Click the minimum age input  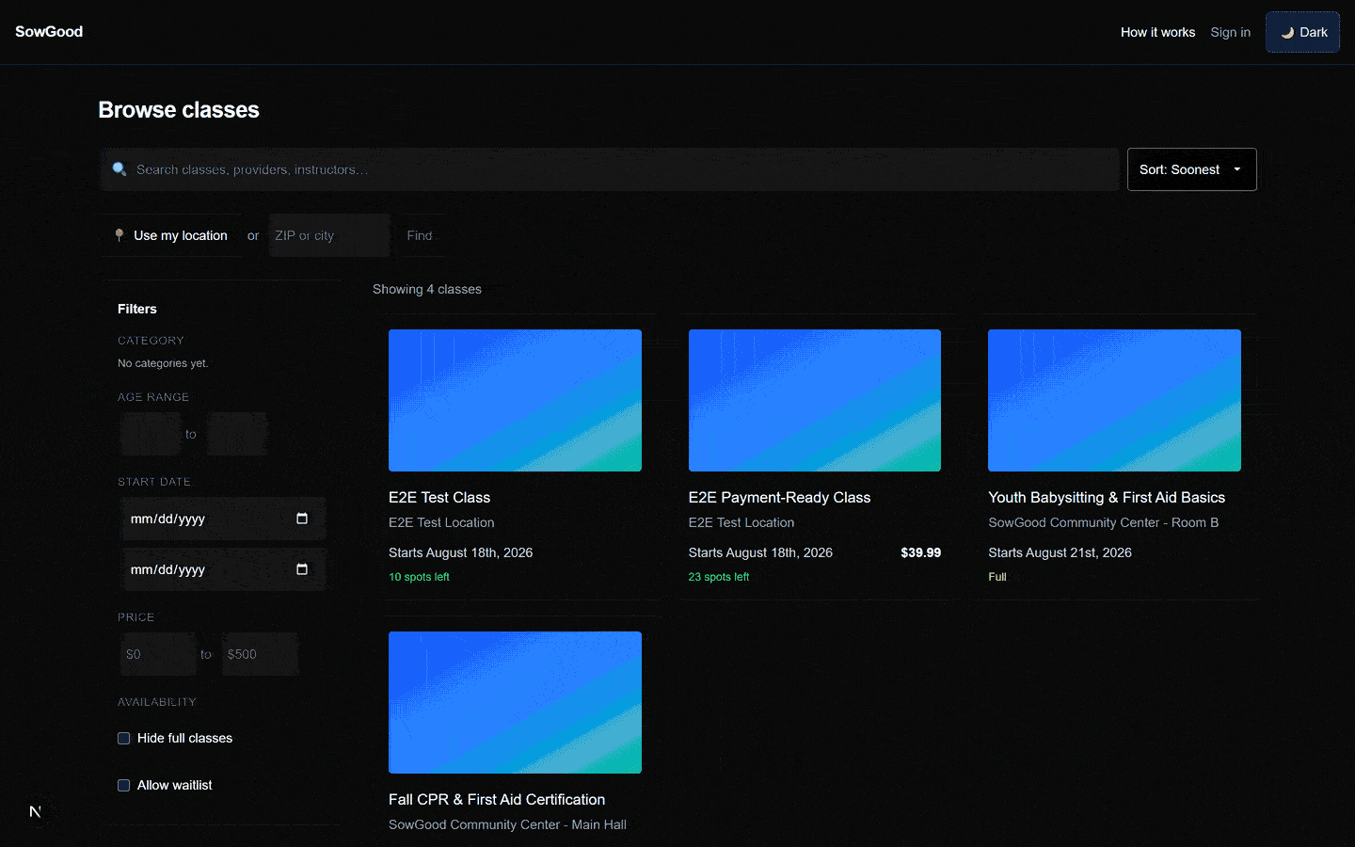[x=151, y=434]
